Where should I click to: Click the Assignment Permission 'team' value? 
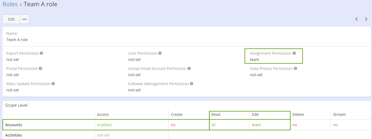[254, 60]
